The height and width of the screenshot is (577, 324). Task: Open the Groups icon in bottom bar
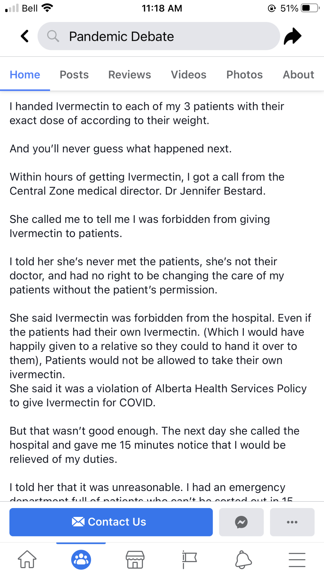point(81,559)
